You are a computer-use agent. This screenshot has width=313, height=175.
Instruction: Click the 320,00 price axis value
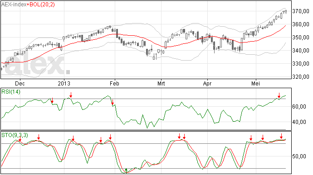(x=301, y=77)
